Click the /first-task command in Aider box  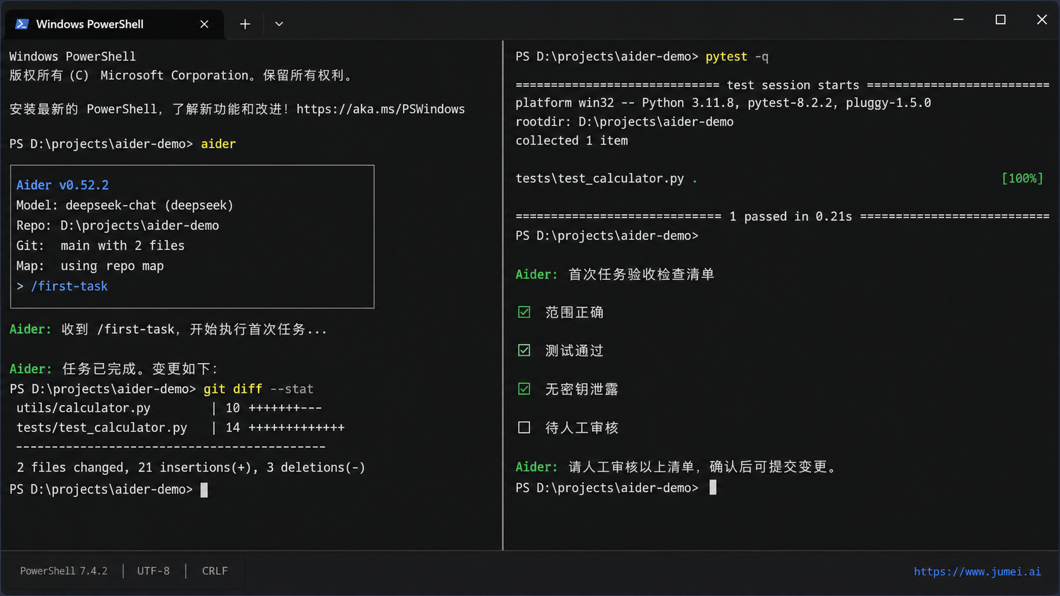[69, 286]
